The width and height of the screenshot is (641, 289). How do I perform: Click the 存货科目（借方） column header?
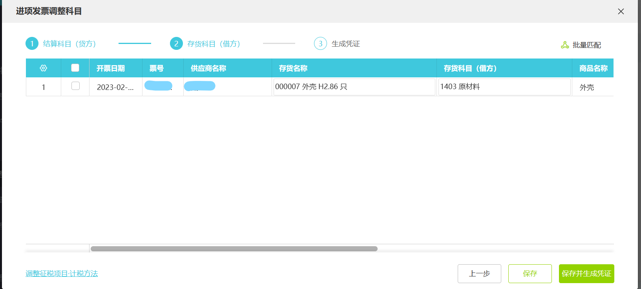[504, 68]
